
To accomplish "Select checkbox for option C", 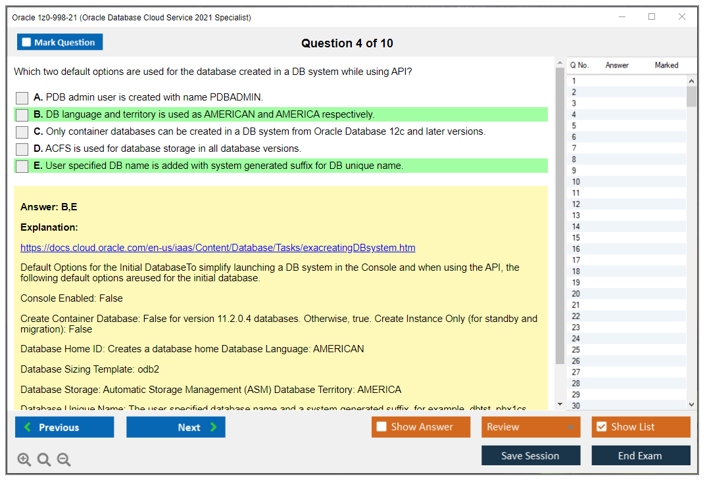I will coord(22,132).
